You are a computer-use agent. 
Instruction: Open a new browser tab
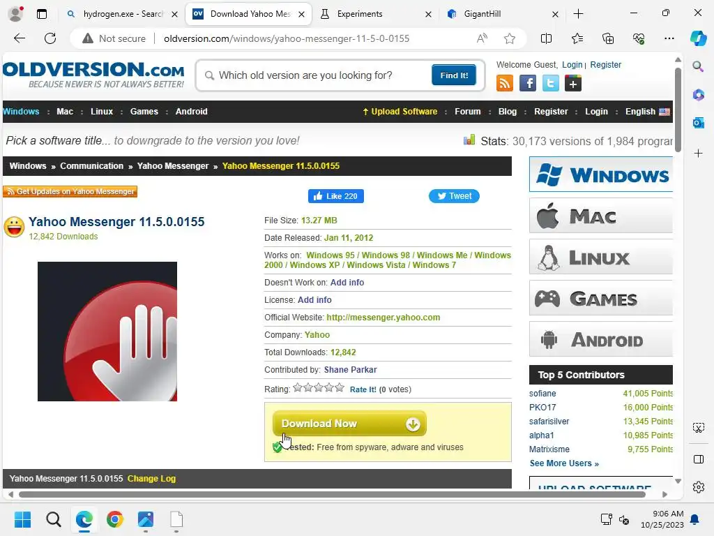tap(578, 14)
